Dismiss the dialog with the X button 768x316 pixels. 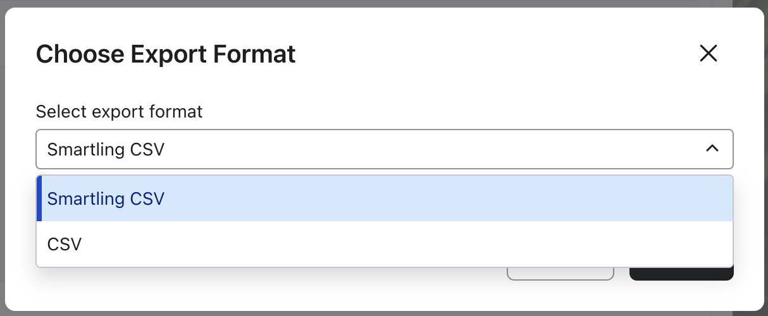point(708,54)
